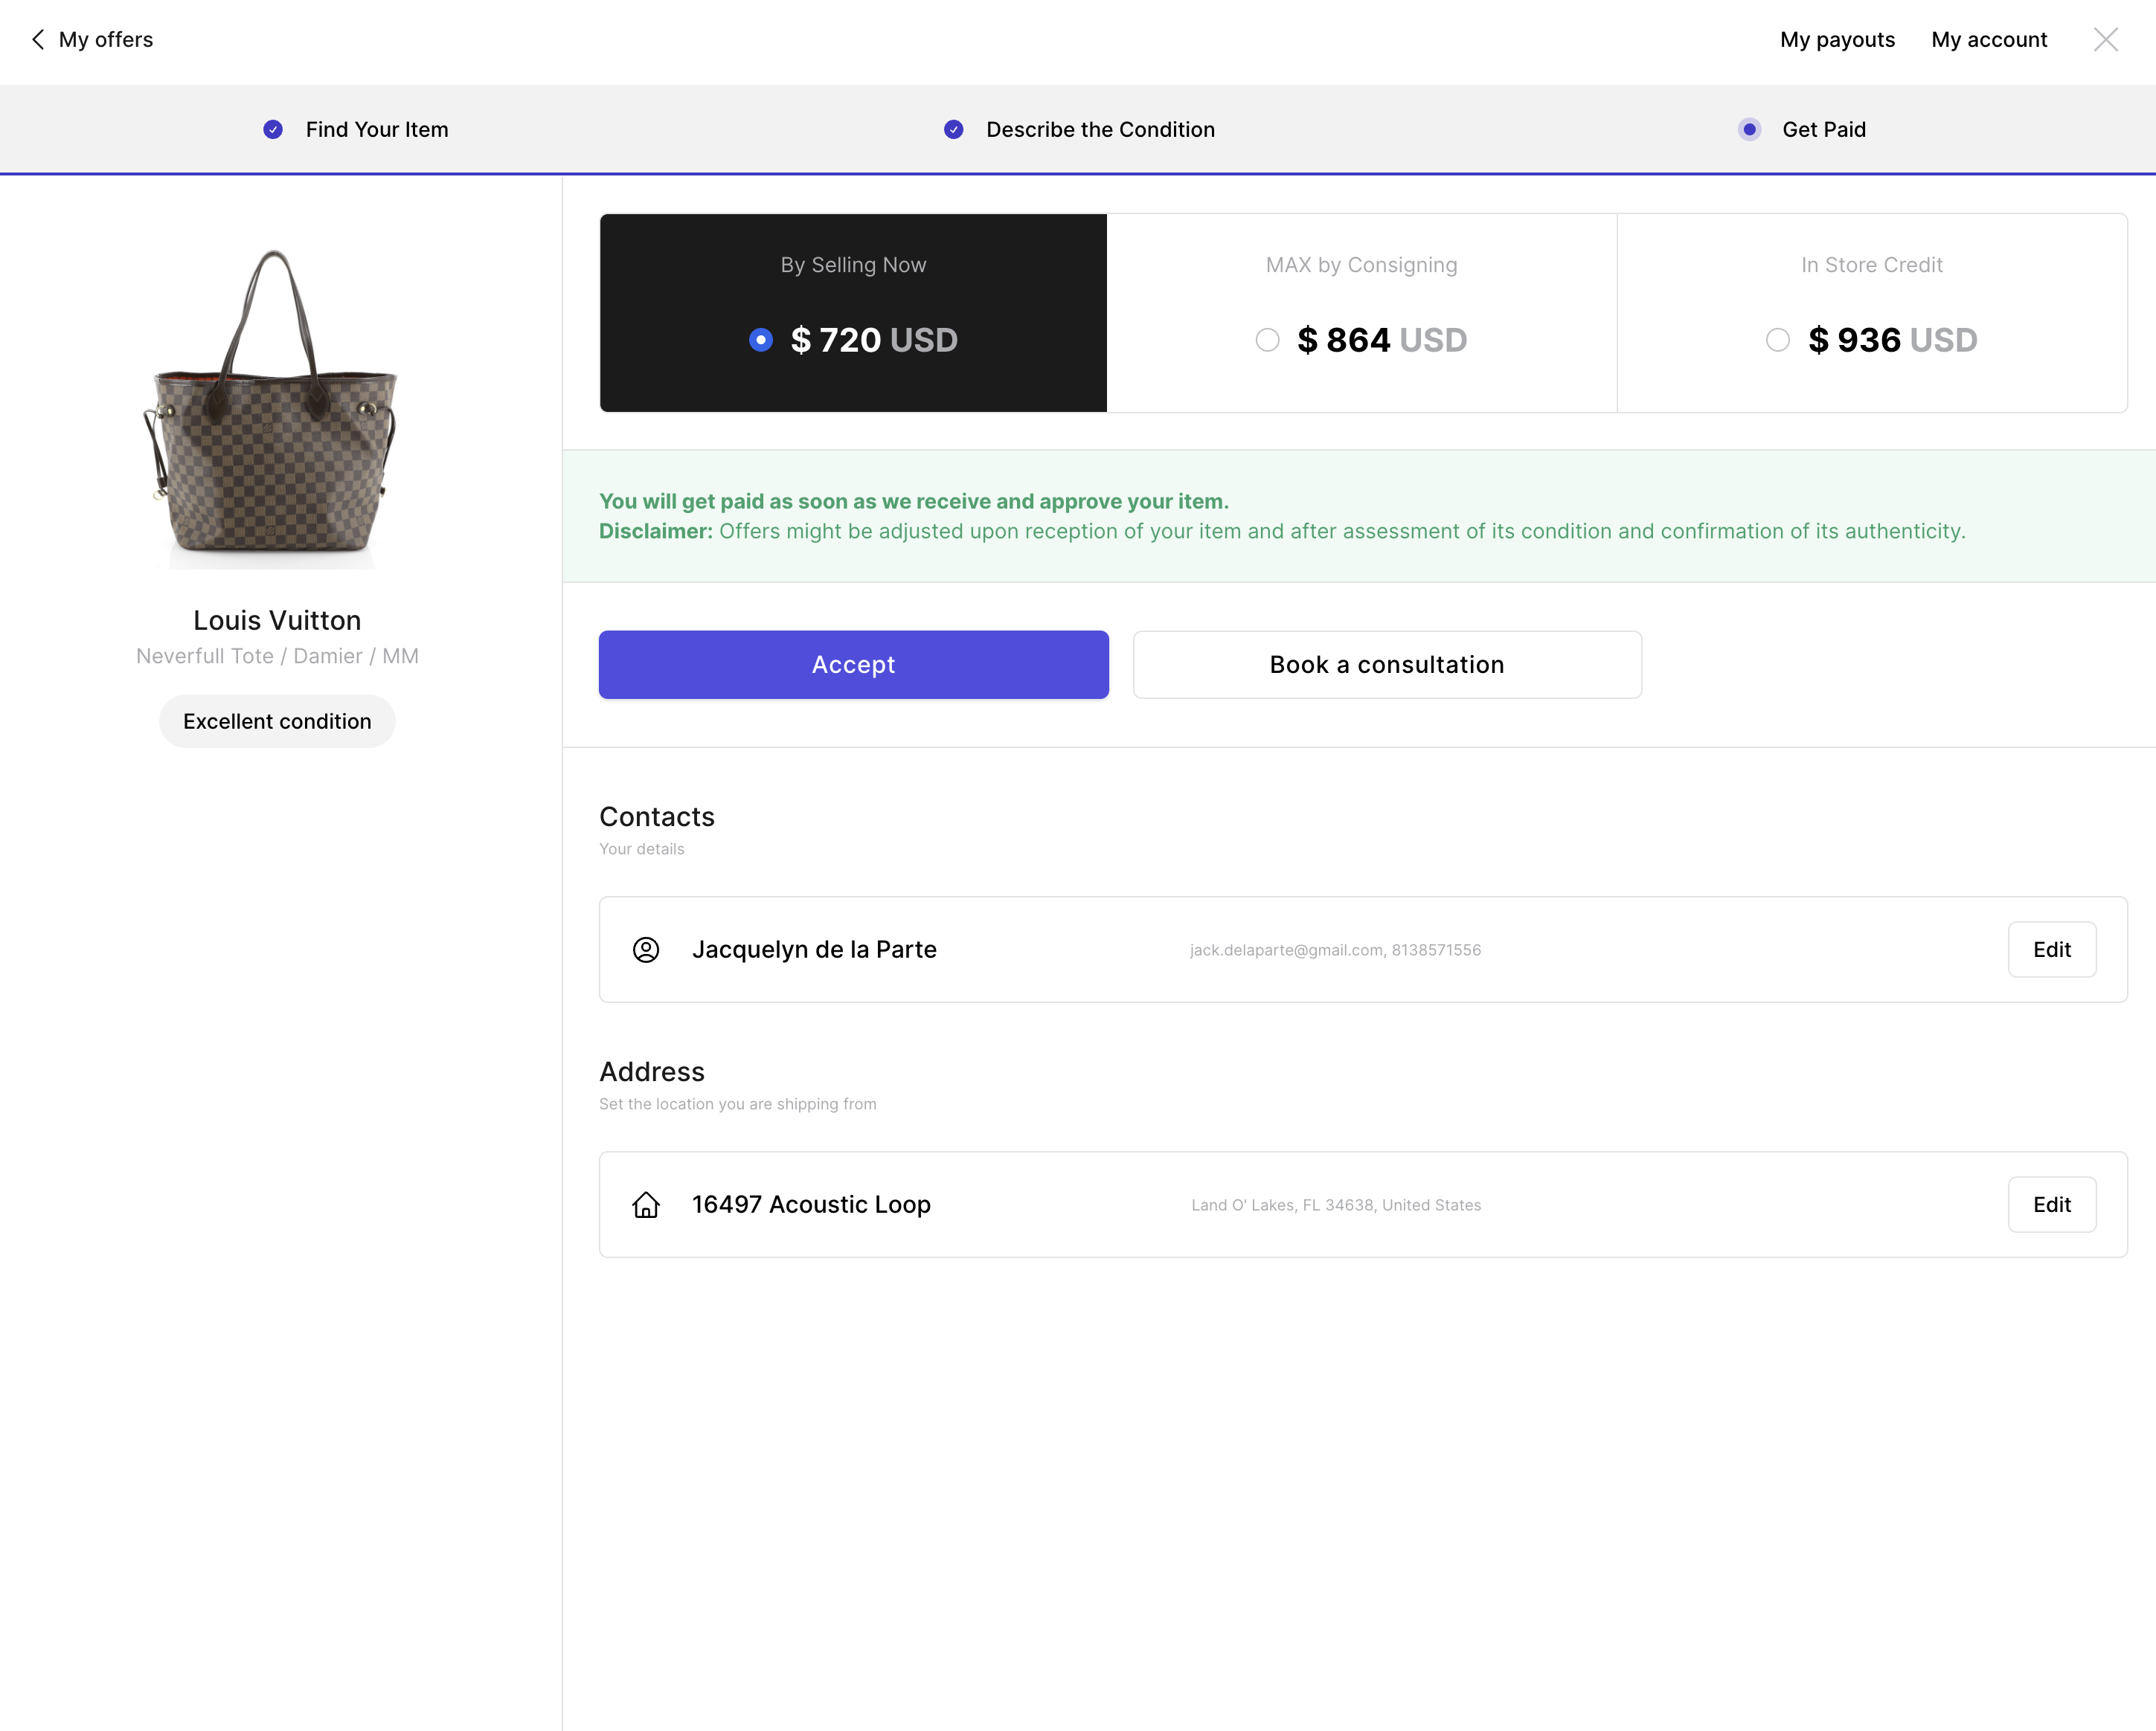Click the 'You will get paid' notice line
Screen dimensions: 2156x1731
point(914,502)
